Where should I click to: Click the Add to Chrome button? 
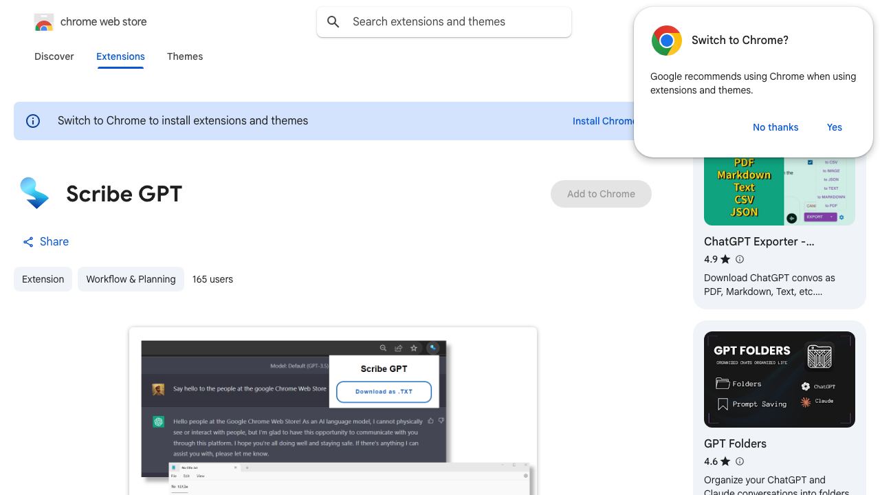[601, 194]
